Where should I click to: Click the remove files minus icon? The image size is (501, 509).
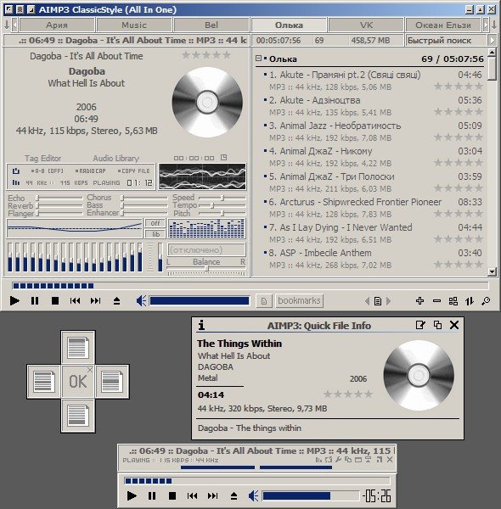(x=436, y=301)
